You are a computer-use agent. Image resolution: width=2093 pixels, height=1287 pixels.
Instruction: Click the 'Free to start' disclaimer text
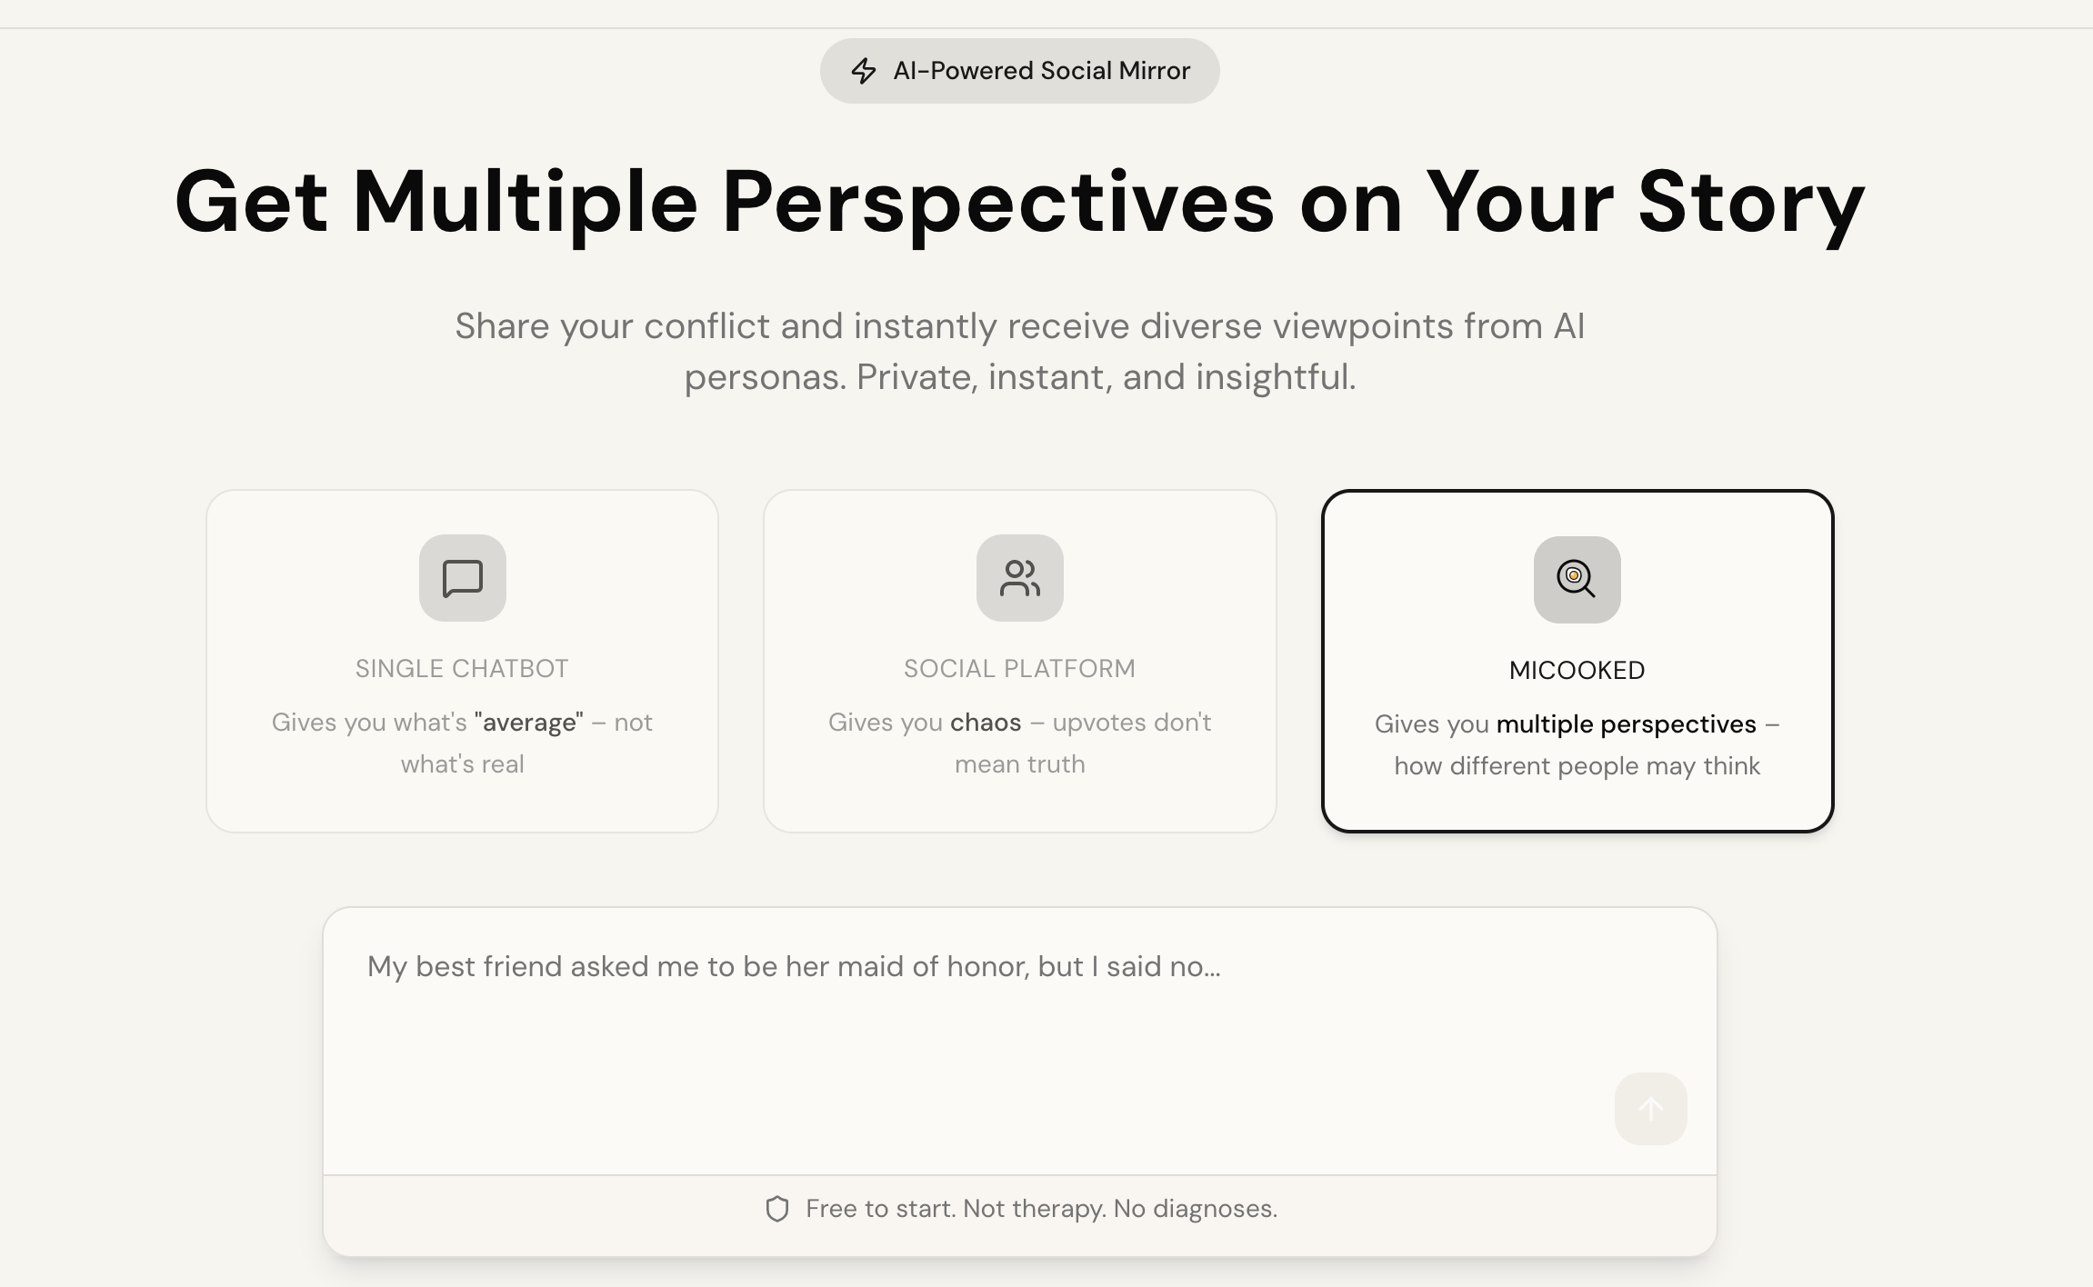pos(1041,1209)
